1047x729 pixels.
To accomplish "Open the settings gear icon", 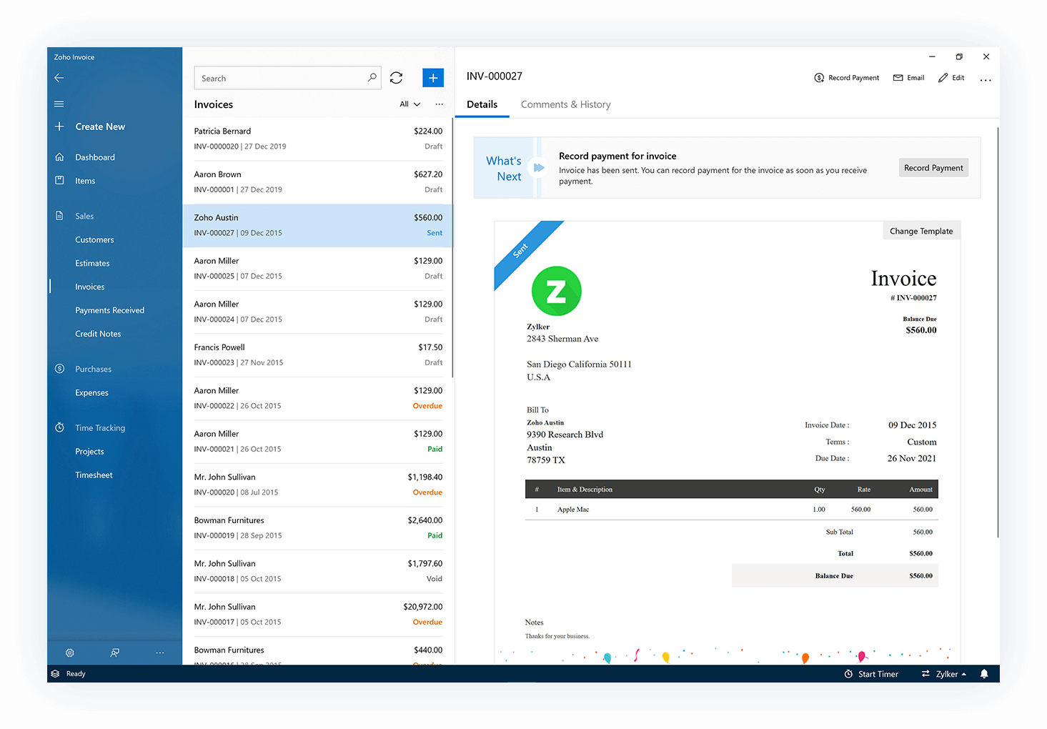I will tap(70, 653).
